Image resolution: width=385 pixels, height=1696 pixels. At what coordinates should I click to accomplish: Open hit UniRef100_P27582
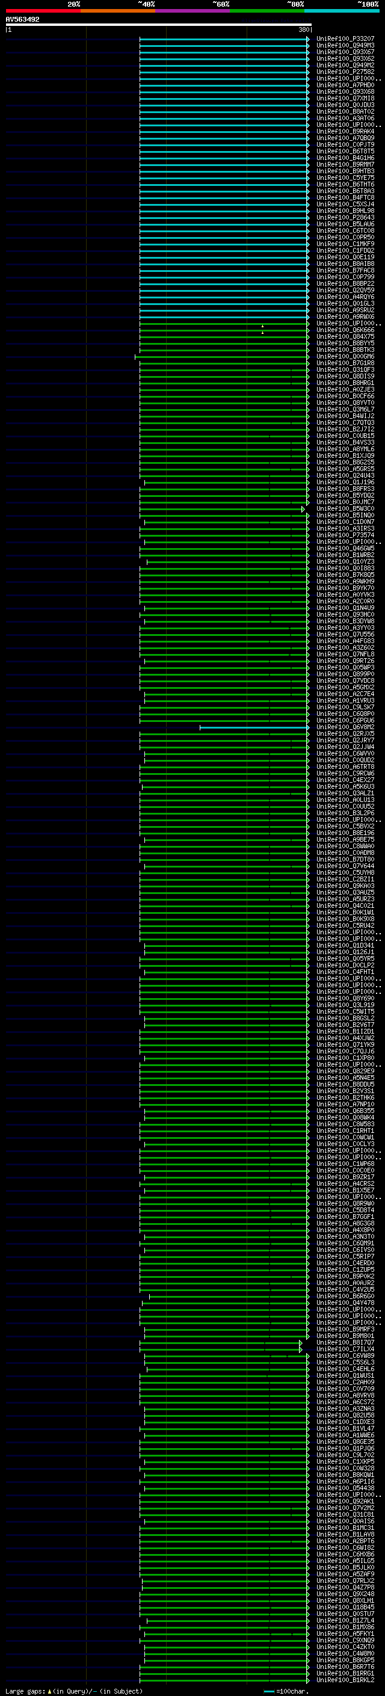[345, 72]
